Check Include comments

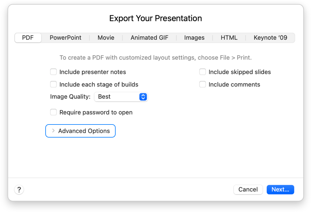202,84
